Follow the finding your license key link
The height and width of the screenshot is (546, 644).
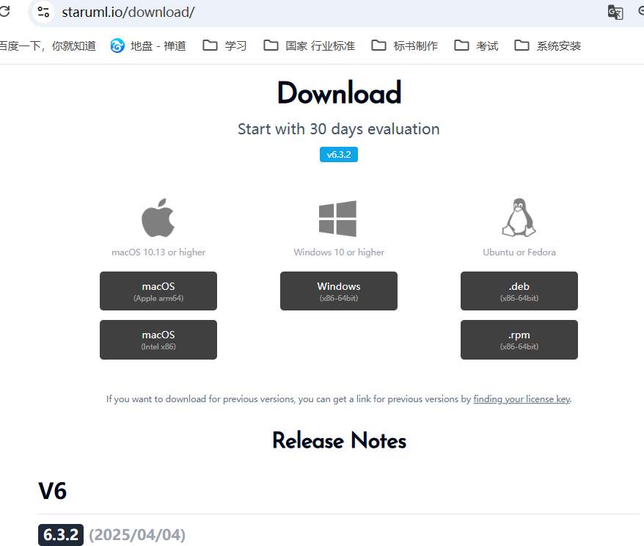point(522,399)
